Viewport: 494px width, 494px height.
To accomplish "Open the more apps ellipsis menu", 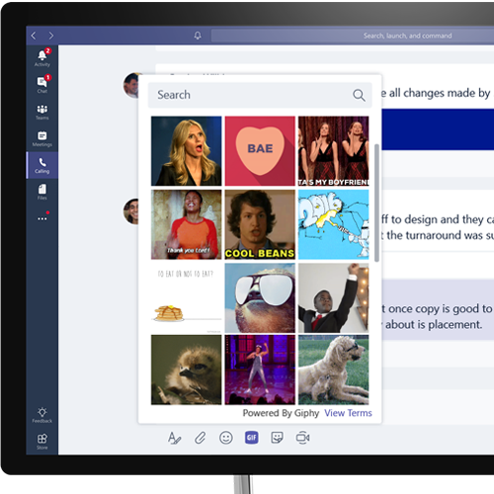I will 42,218.
